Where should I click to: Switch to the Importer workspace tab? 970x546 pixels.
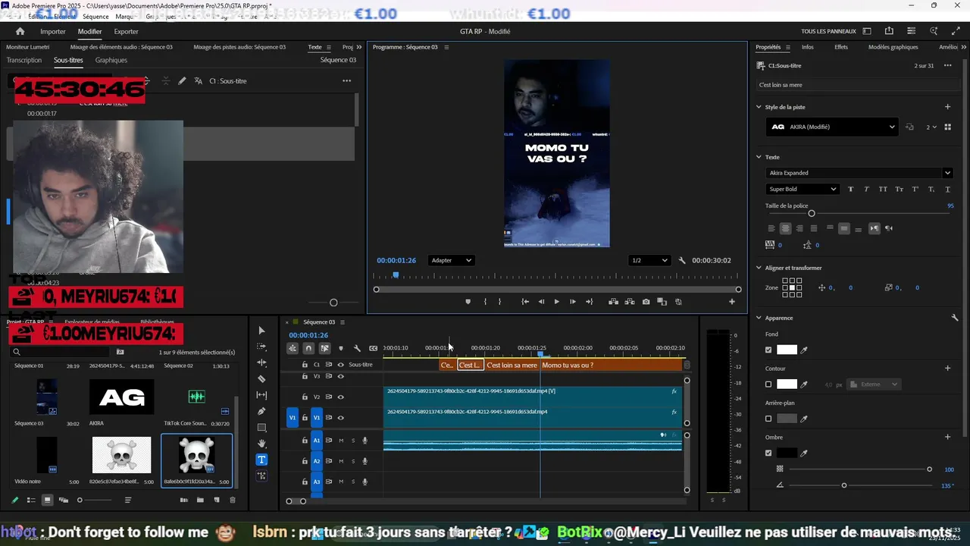[53, 32]
